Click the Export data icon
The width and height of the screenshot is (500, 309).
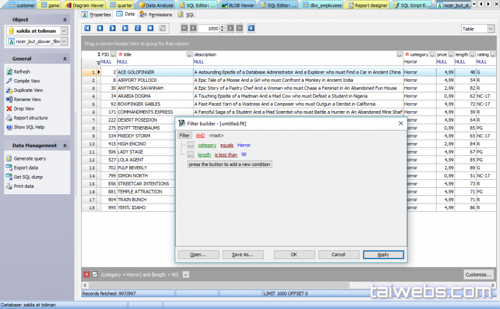[x=9, y=168]
